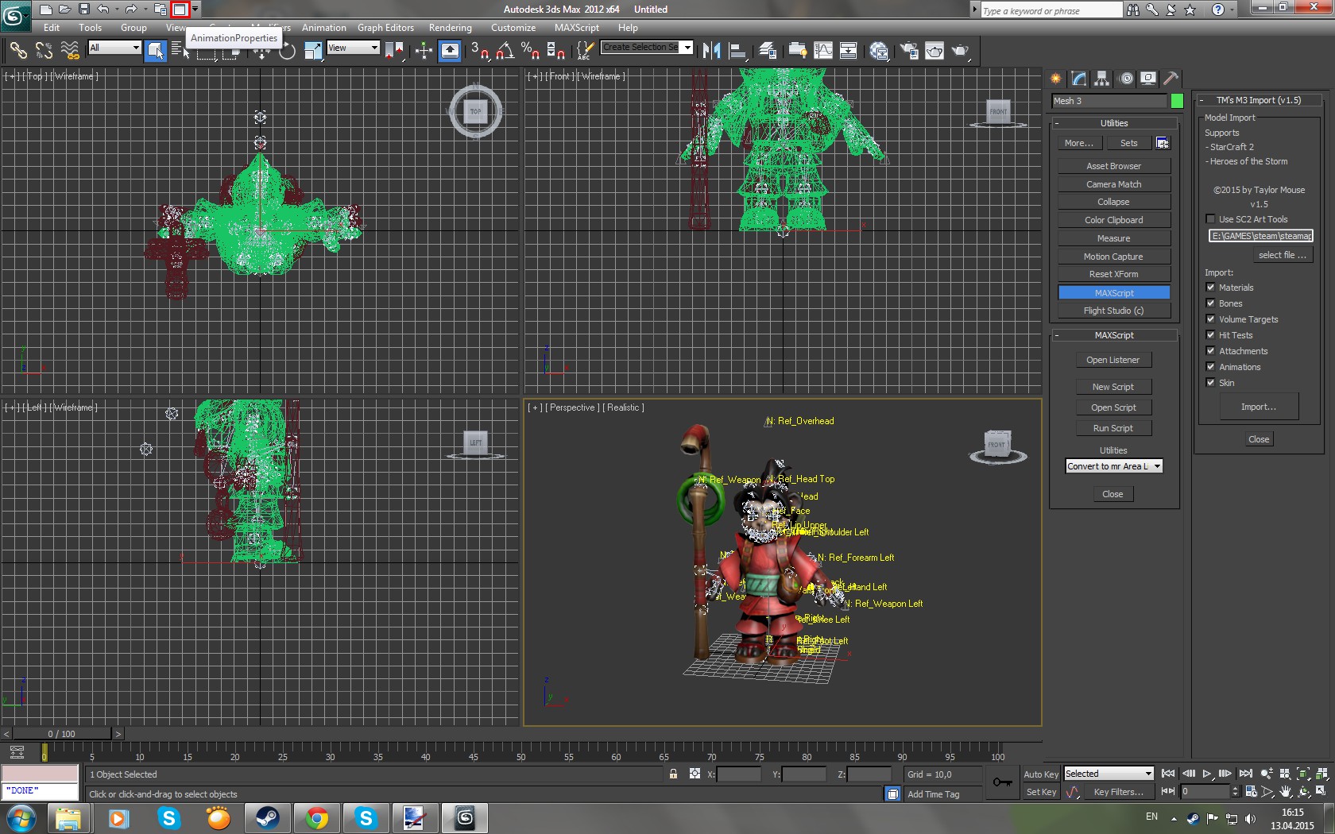Click the Bind to Space Warp icon
The image size is (1335, 834).
[x=70, y=51]
